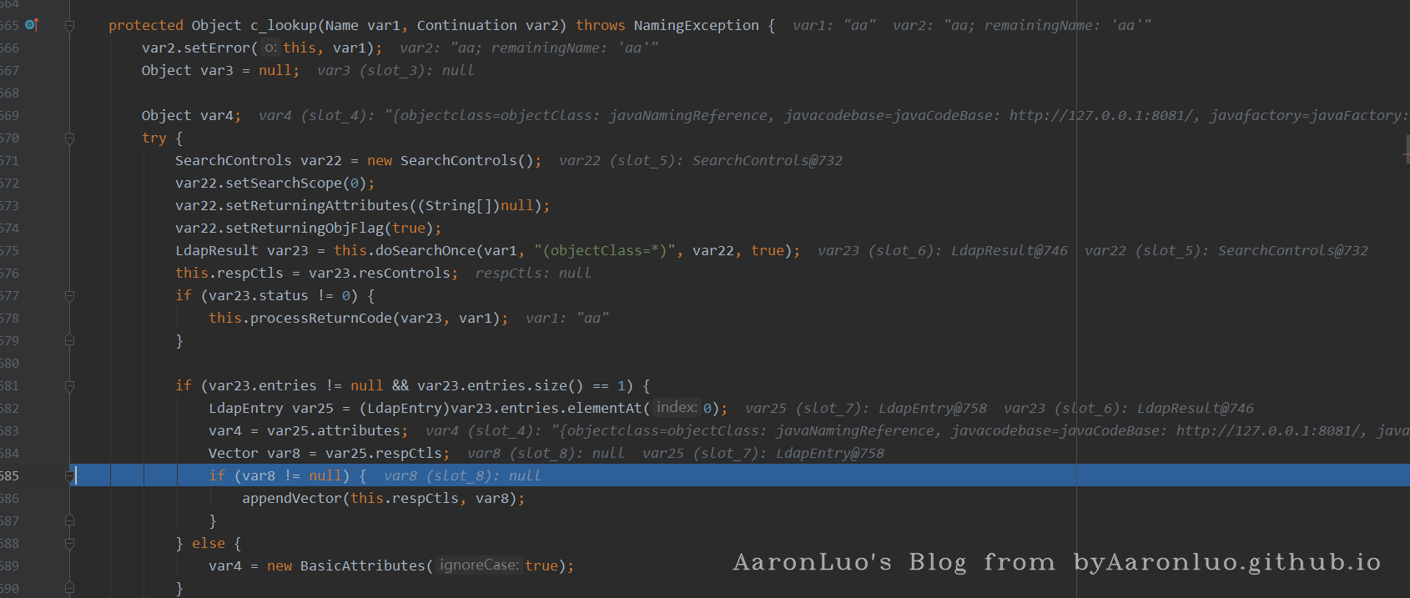Click the inline SearchControls@732 value on the new SearchControls line
This screenshot has width=1410, height=598.
tap(767, 161)
